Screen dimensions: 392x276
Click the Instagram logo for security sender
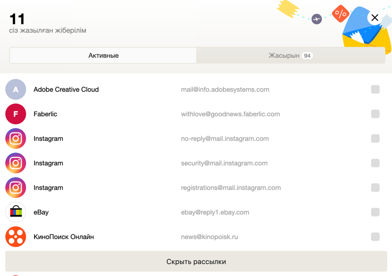tap(16, 163)
